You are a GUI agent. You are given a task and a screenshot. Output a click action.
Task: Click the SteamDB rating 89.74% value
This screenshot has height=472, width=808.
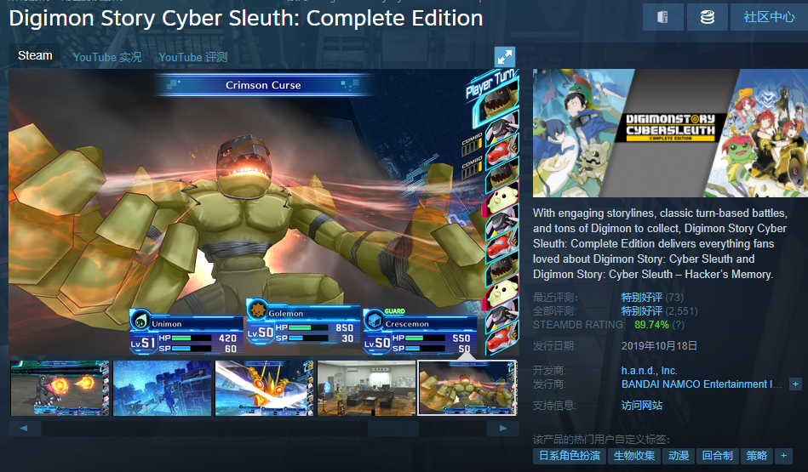[x=651, y=325]
